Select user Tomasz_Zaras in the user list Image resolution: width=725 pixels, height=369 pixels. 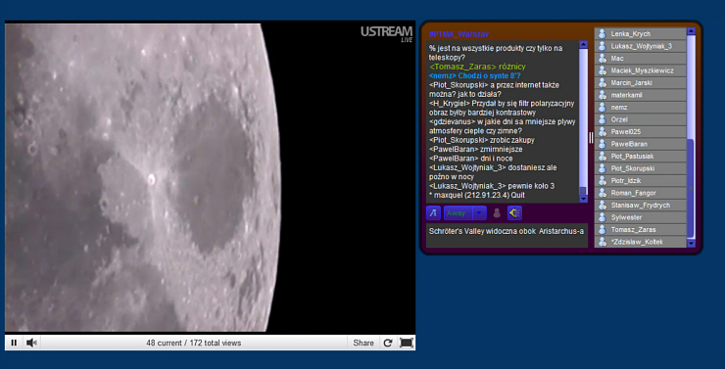pyautogui.click(x=641, y=230)
